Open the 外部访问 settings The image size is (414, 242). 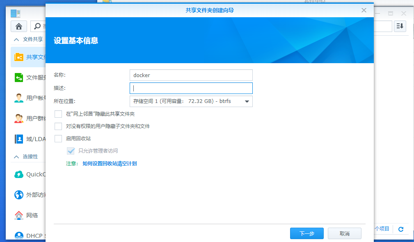pos(18,195)
